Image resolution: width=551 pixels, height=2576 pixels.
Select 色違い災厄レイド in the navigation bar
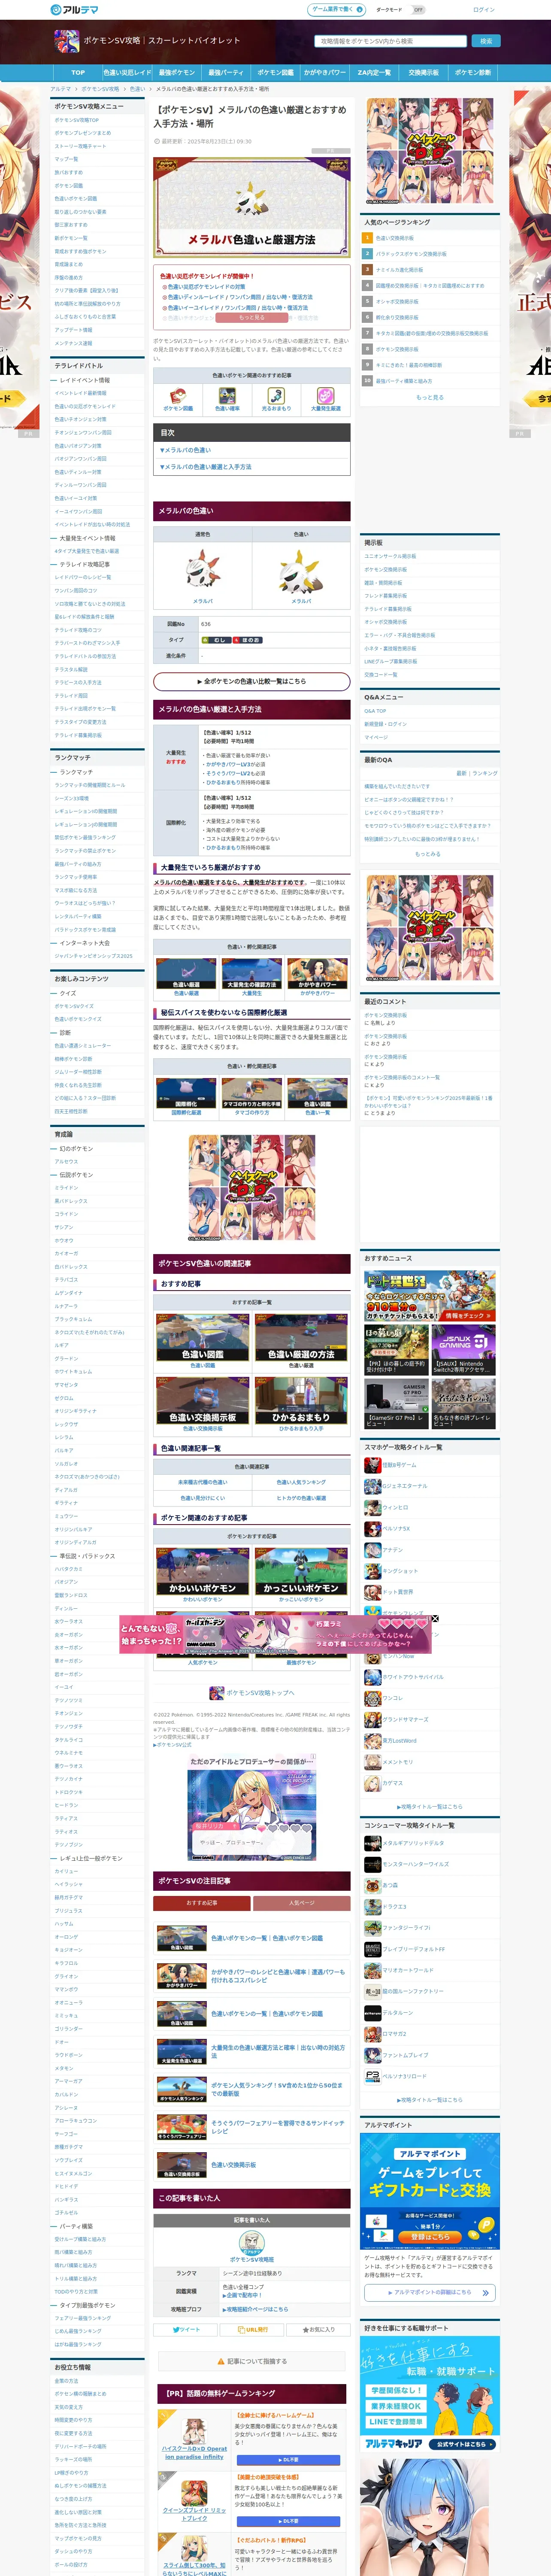127,72
